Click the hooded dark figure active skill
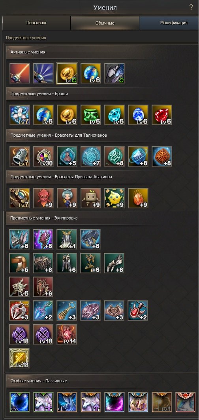 (115, 73)
